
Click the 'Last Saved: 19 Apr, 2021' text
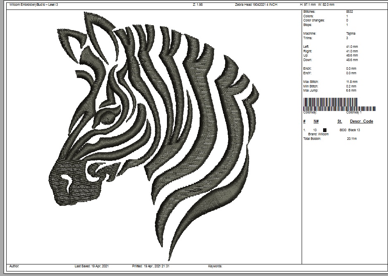[x=91, y=267]
